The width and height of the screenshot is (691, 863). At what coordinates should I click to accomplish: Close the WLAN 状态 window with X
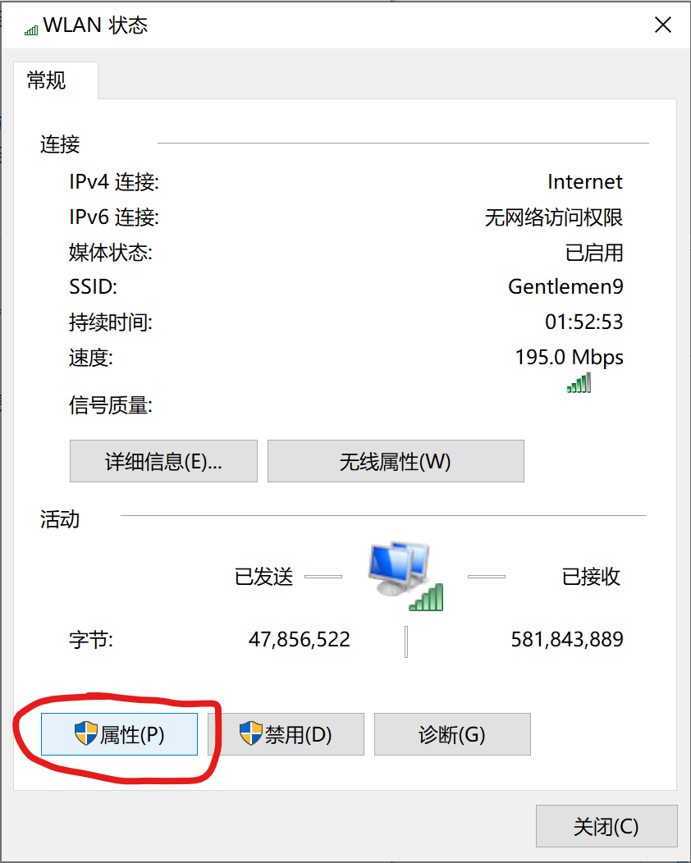tap(663, 25)
